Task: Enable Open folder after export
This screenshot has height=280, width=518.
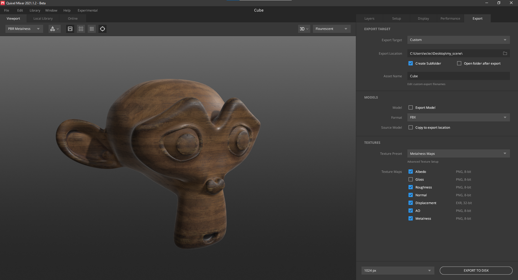Action: 459,64
